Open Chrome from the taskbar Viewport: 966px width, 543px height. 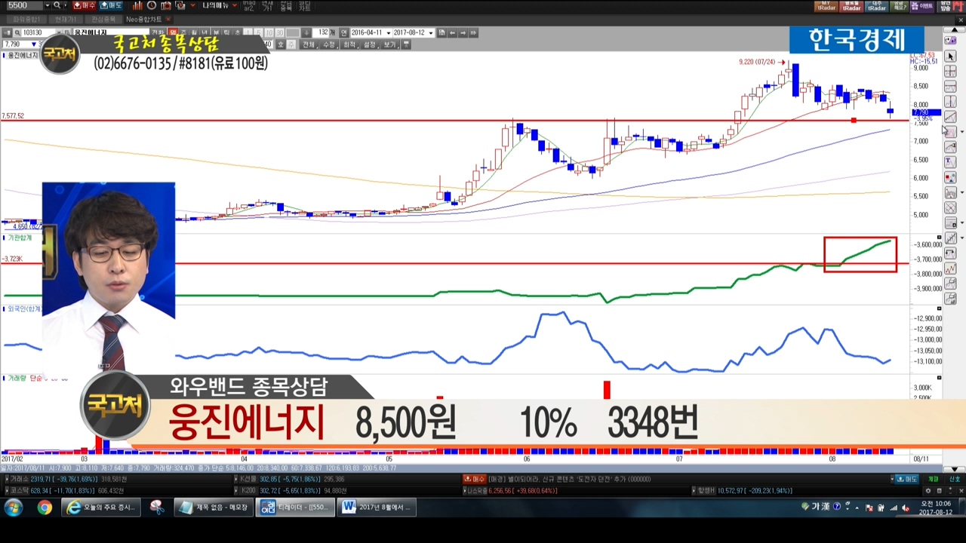pyautogui.click(x=45, y=508)
